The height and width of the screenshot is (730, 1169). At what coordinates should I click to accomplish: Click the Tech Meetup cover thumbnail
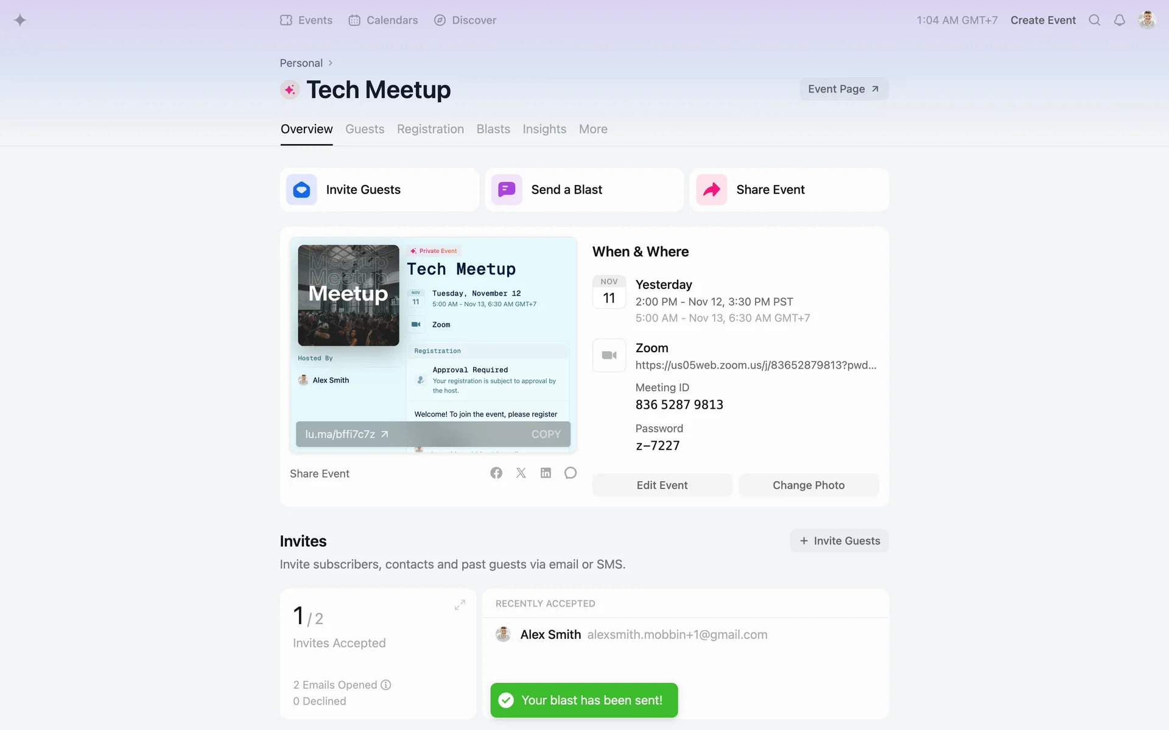pos(348,296)
